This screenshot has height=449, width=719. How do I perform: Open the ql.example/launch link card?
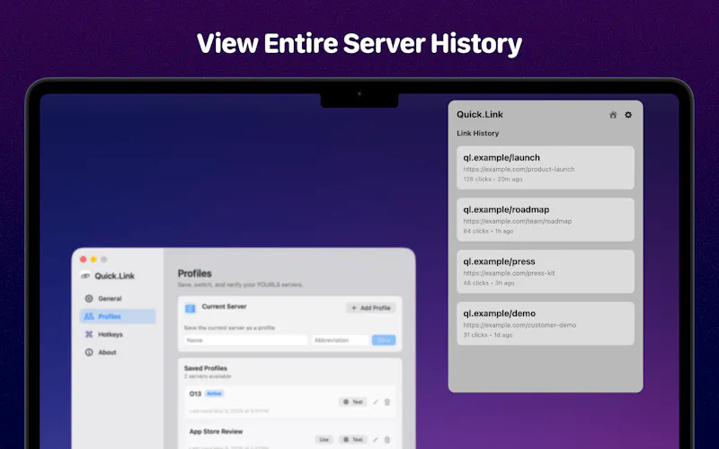[x=546, y=168]
